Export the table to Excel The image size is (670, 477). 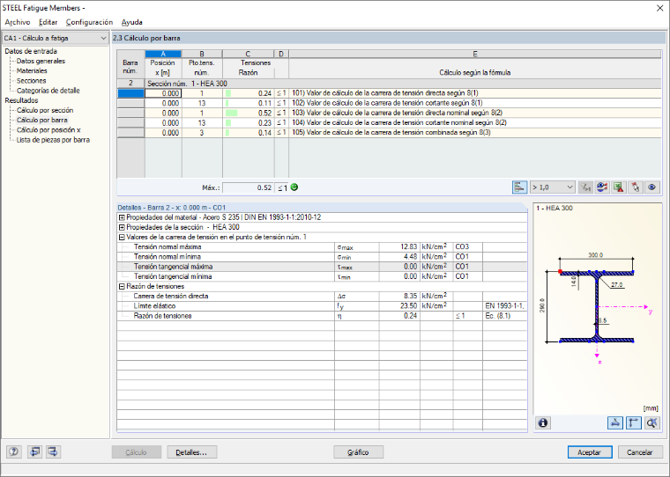(x=619, y=187)
